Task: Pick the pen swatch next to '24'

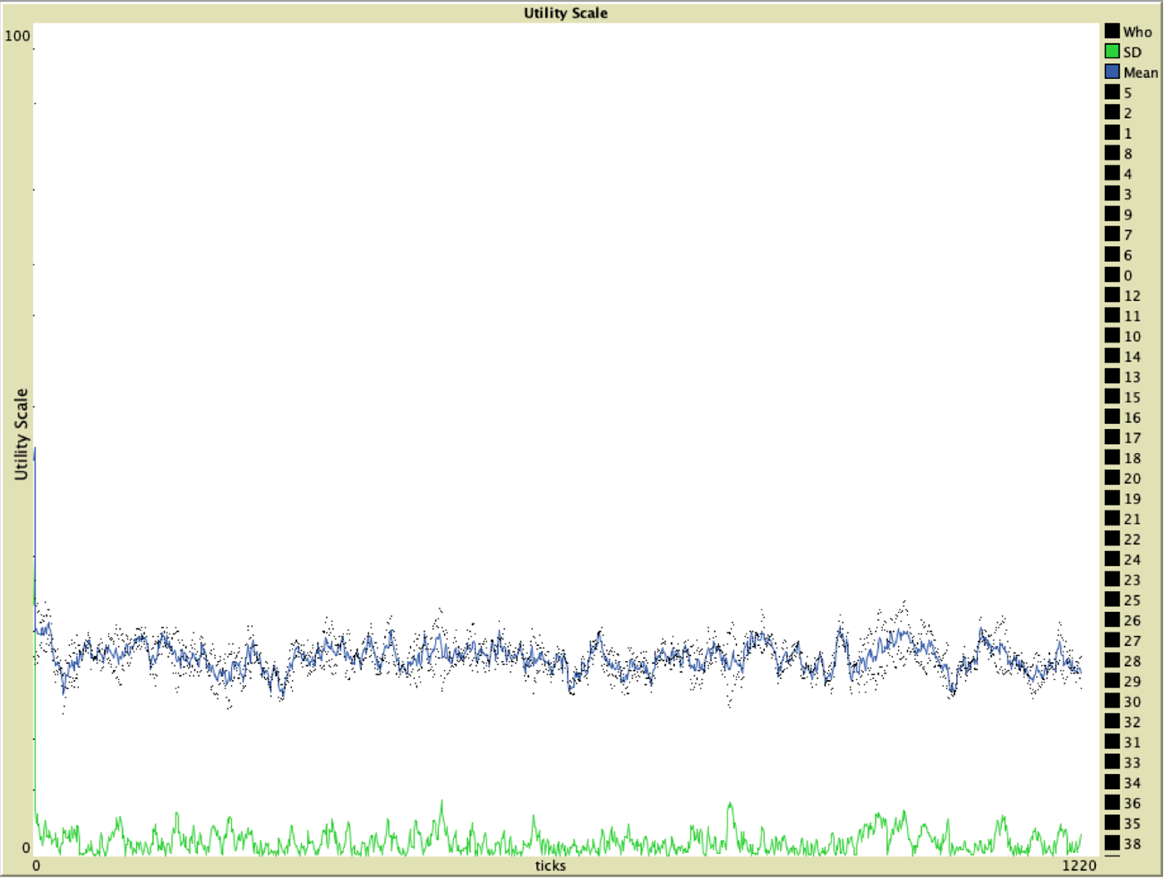Action: 1112,559
